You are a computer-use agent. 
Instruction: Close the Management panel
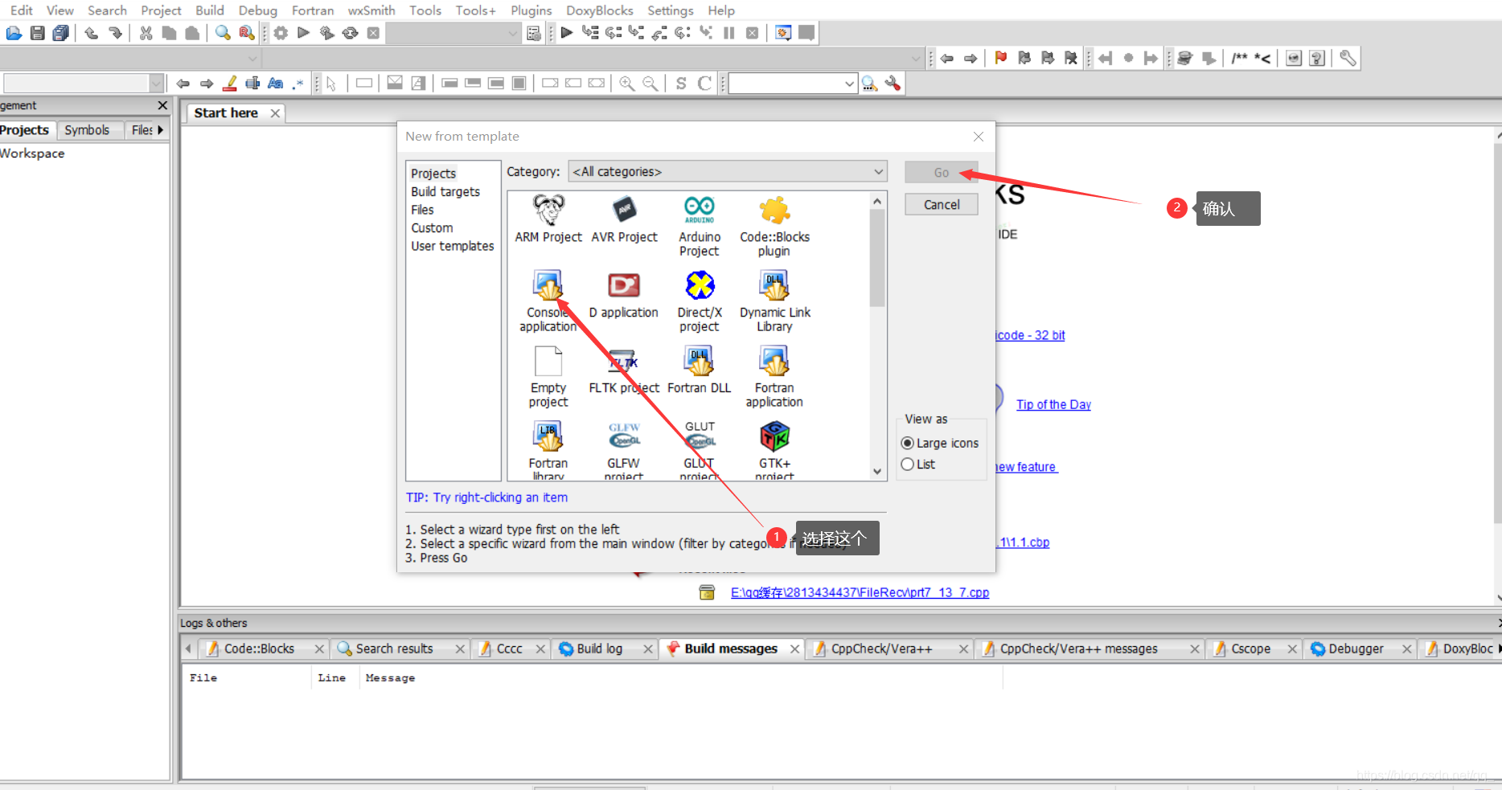point(162,105)
